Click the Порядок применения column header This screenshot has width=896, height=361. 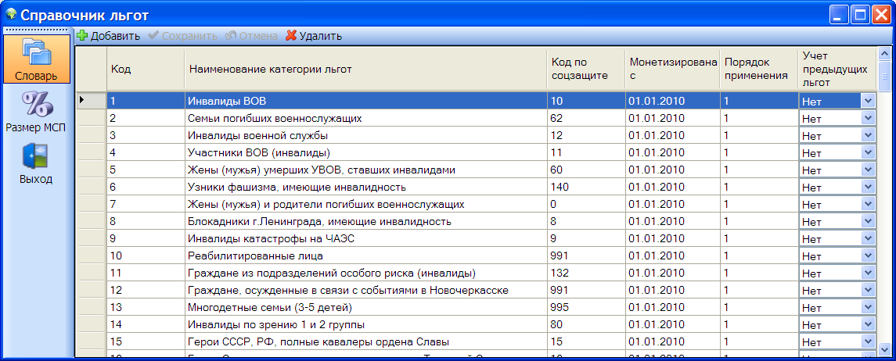tap(757, 70)
